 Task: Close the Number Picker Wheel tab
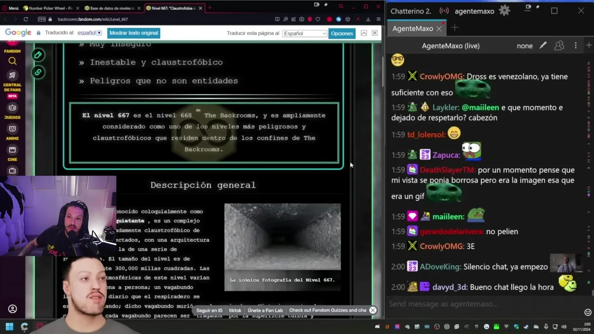(77, 8)
